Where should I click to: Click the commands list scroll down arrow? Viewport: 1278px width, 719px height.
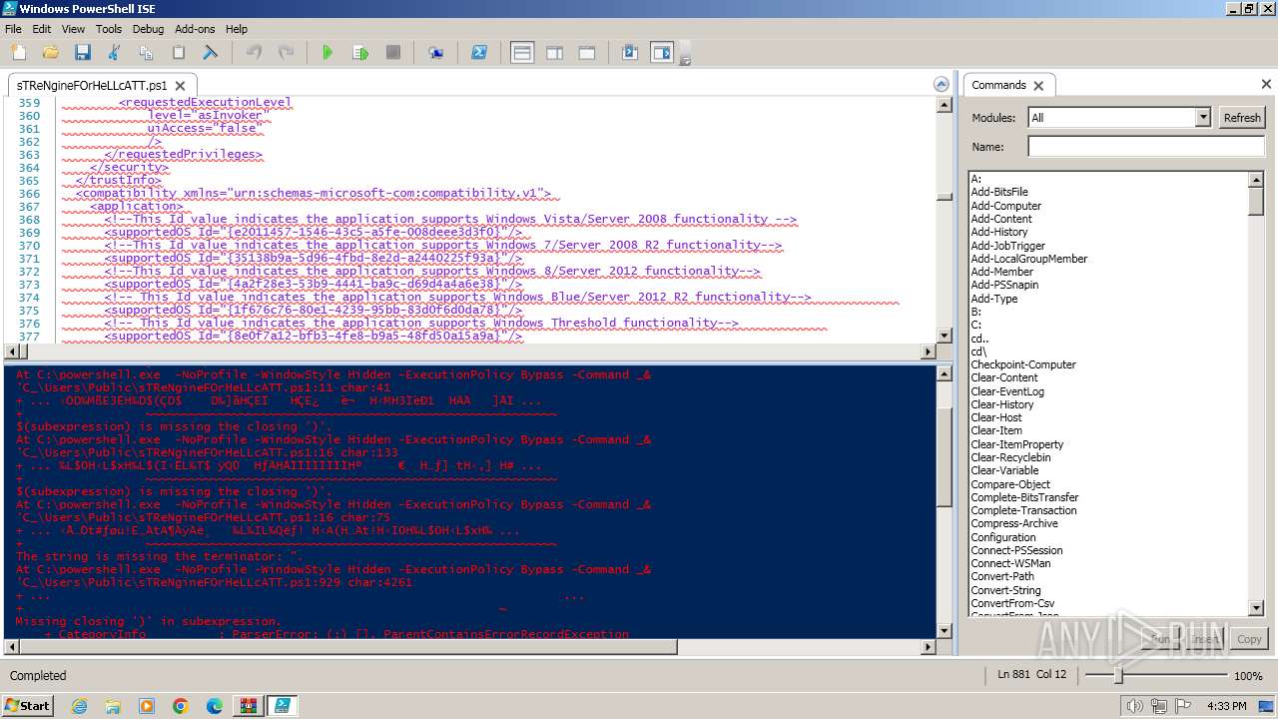(1256, 608)
